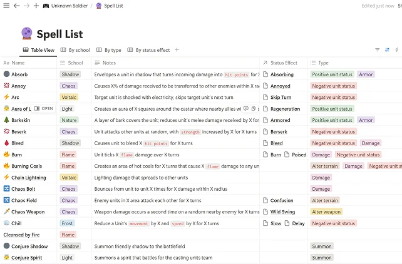Open the By status effect view
The width and height of the screenshot is (402, 264).
pos(148,50)
